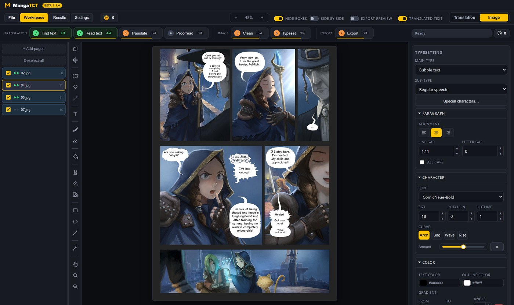This screenshot has height=305, width=514.
Task: Toggle the Hide Boxes switch
Action: [278, 18]
